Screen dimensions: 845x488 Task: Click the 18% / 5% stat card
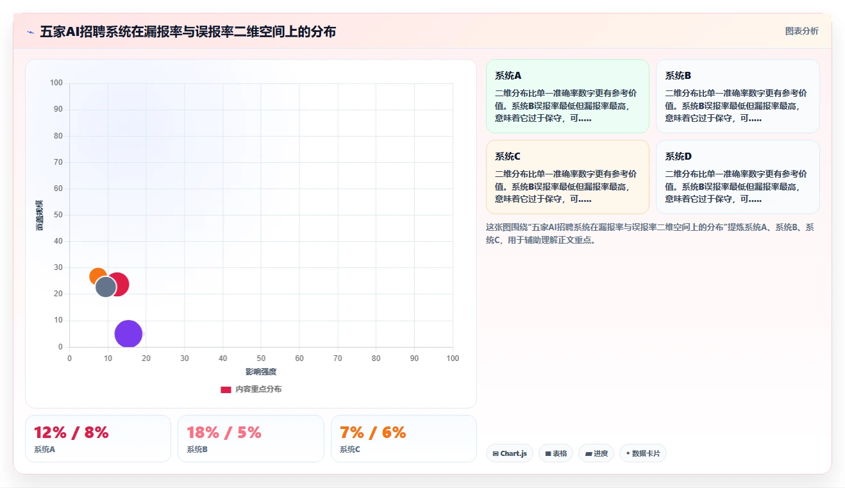click(251, 439)
